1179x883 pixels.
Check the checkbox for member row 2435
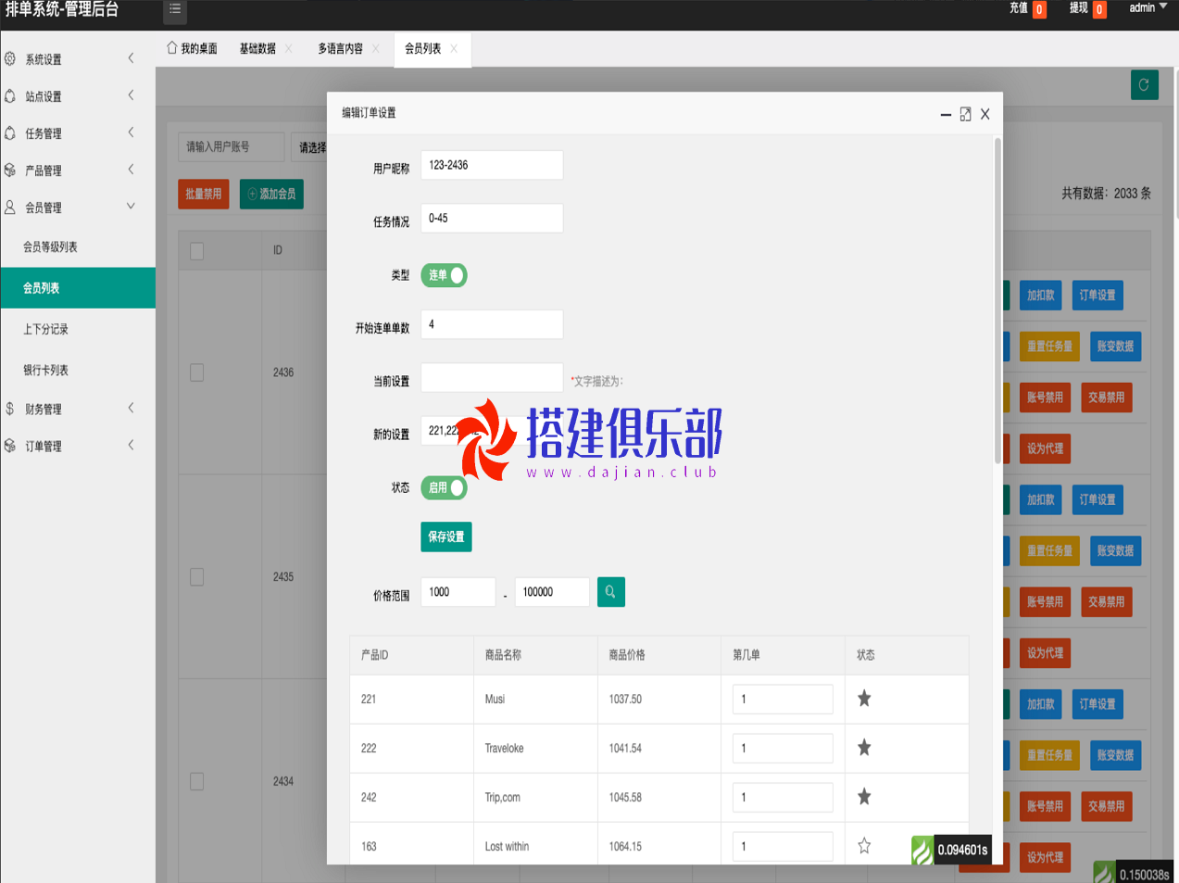(x=197, y=576)
